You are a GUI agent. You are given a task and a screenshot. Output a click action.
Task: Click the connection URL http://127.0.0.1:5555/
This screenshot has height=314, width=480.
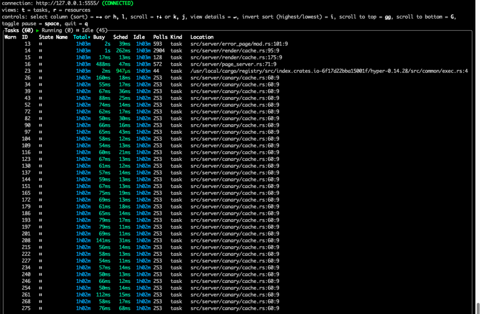click(x=68, y=4)
